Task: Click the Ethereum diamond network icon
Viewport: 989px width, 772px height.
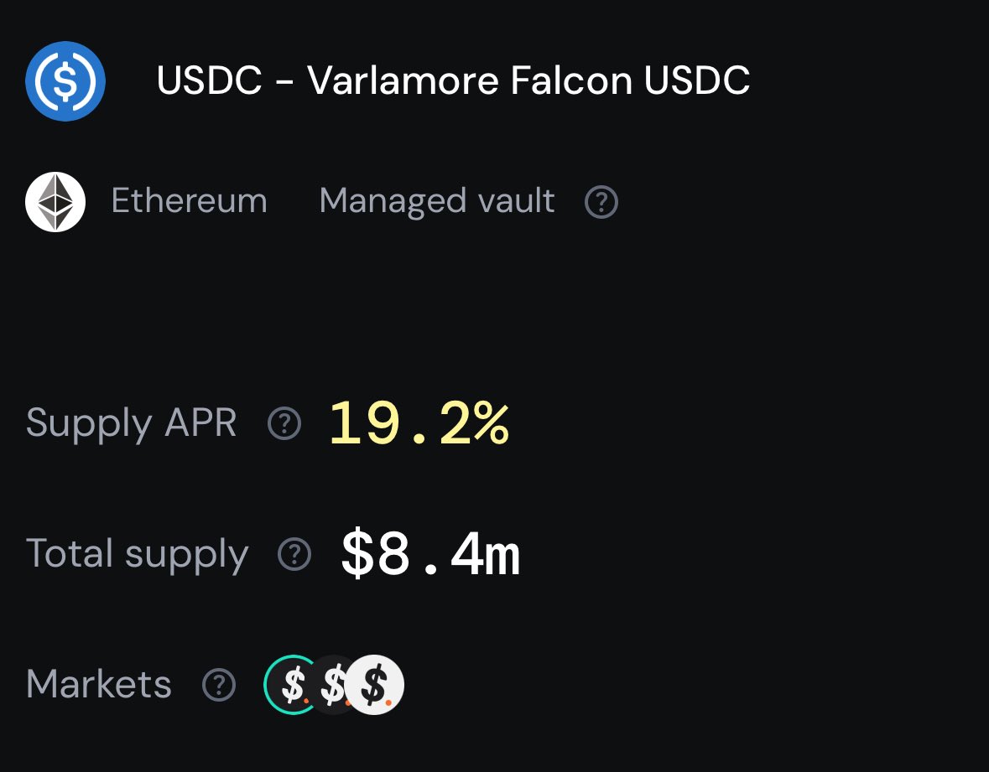Action: [x=55, y=202]
